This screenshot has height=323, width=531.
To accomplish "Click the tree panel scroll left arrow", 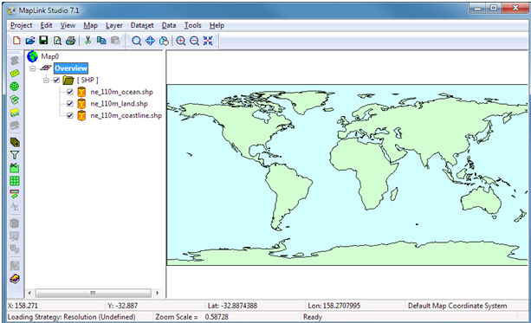I will point(29,293).
